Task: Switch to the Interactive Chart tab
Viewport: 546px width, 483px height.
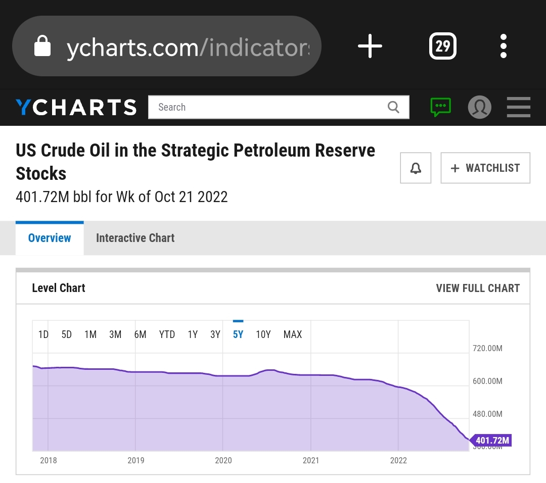Action: 135,238
